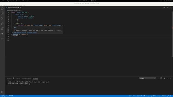Viewport: 173px width, 97px height.
Task: Open the Terminal menu in menu bar
Action: (20, 5)
